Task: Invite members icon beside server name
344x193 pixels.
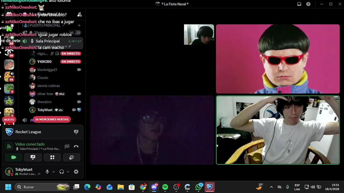Action: pyautogui.click(x=79, y=14)
